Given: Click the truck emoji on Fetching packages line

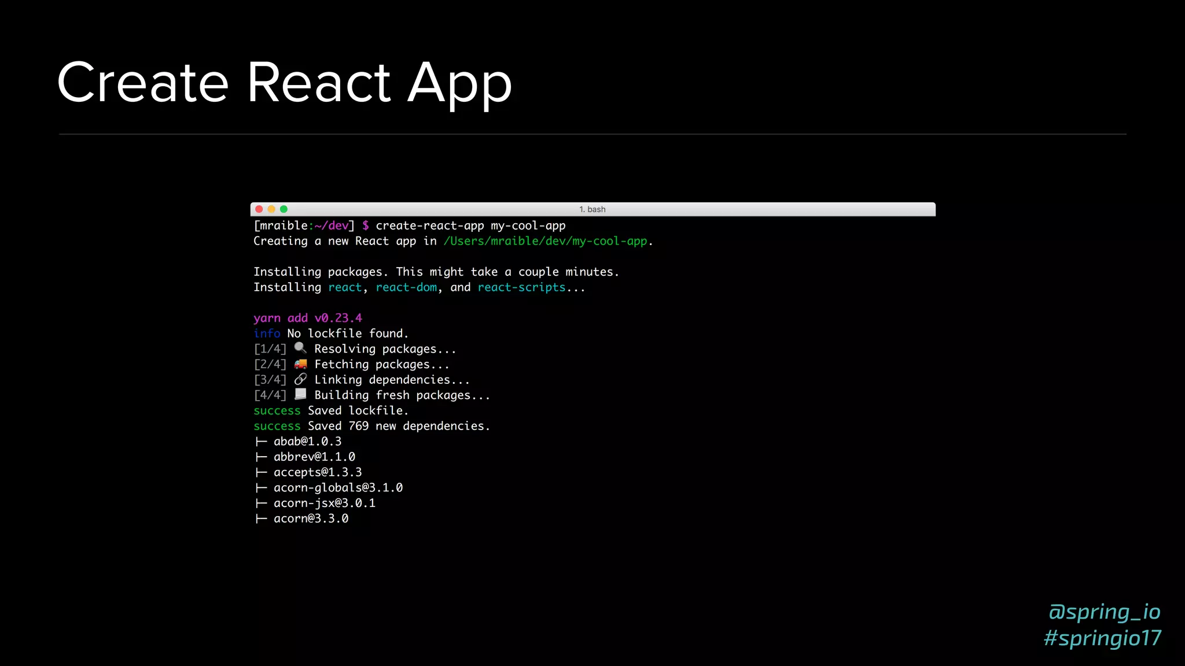Looking at the screenshot, I should [x=300, y=364].
